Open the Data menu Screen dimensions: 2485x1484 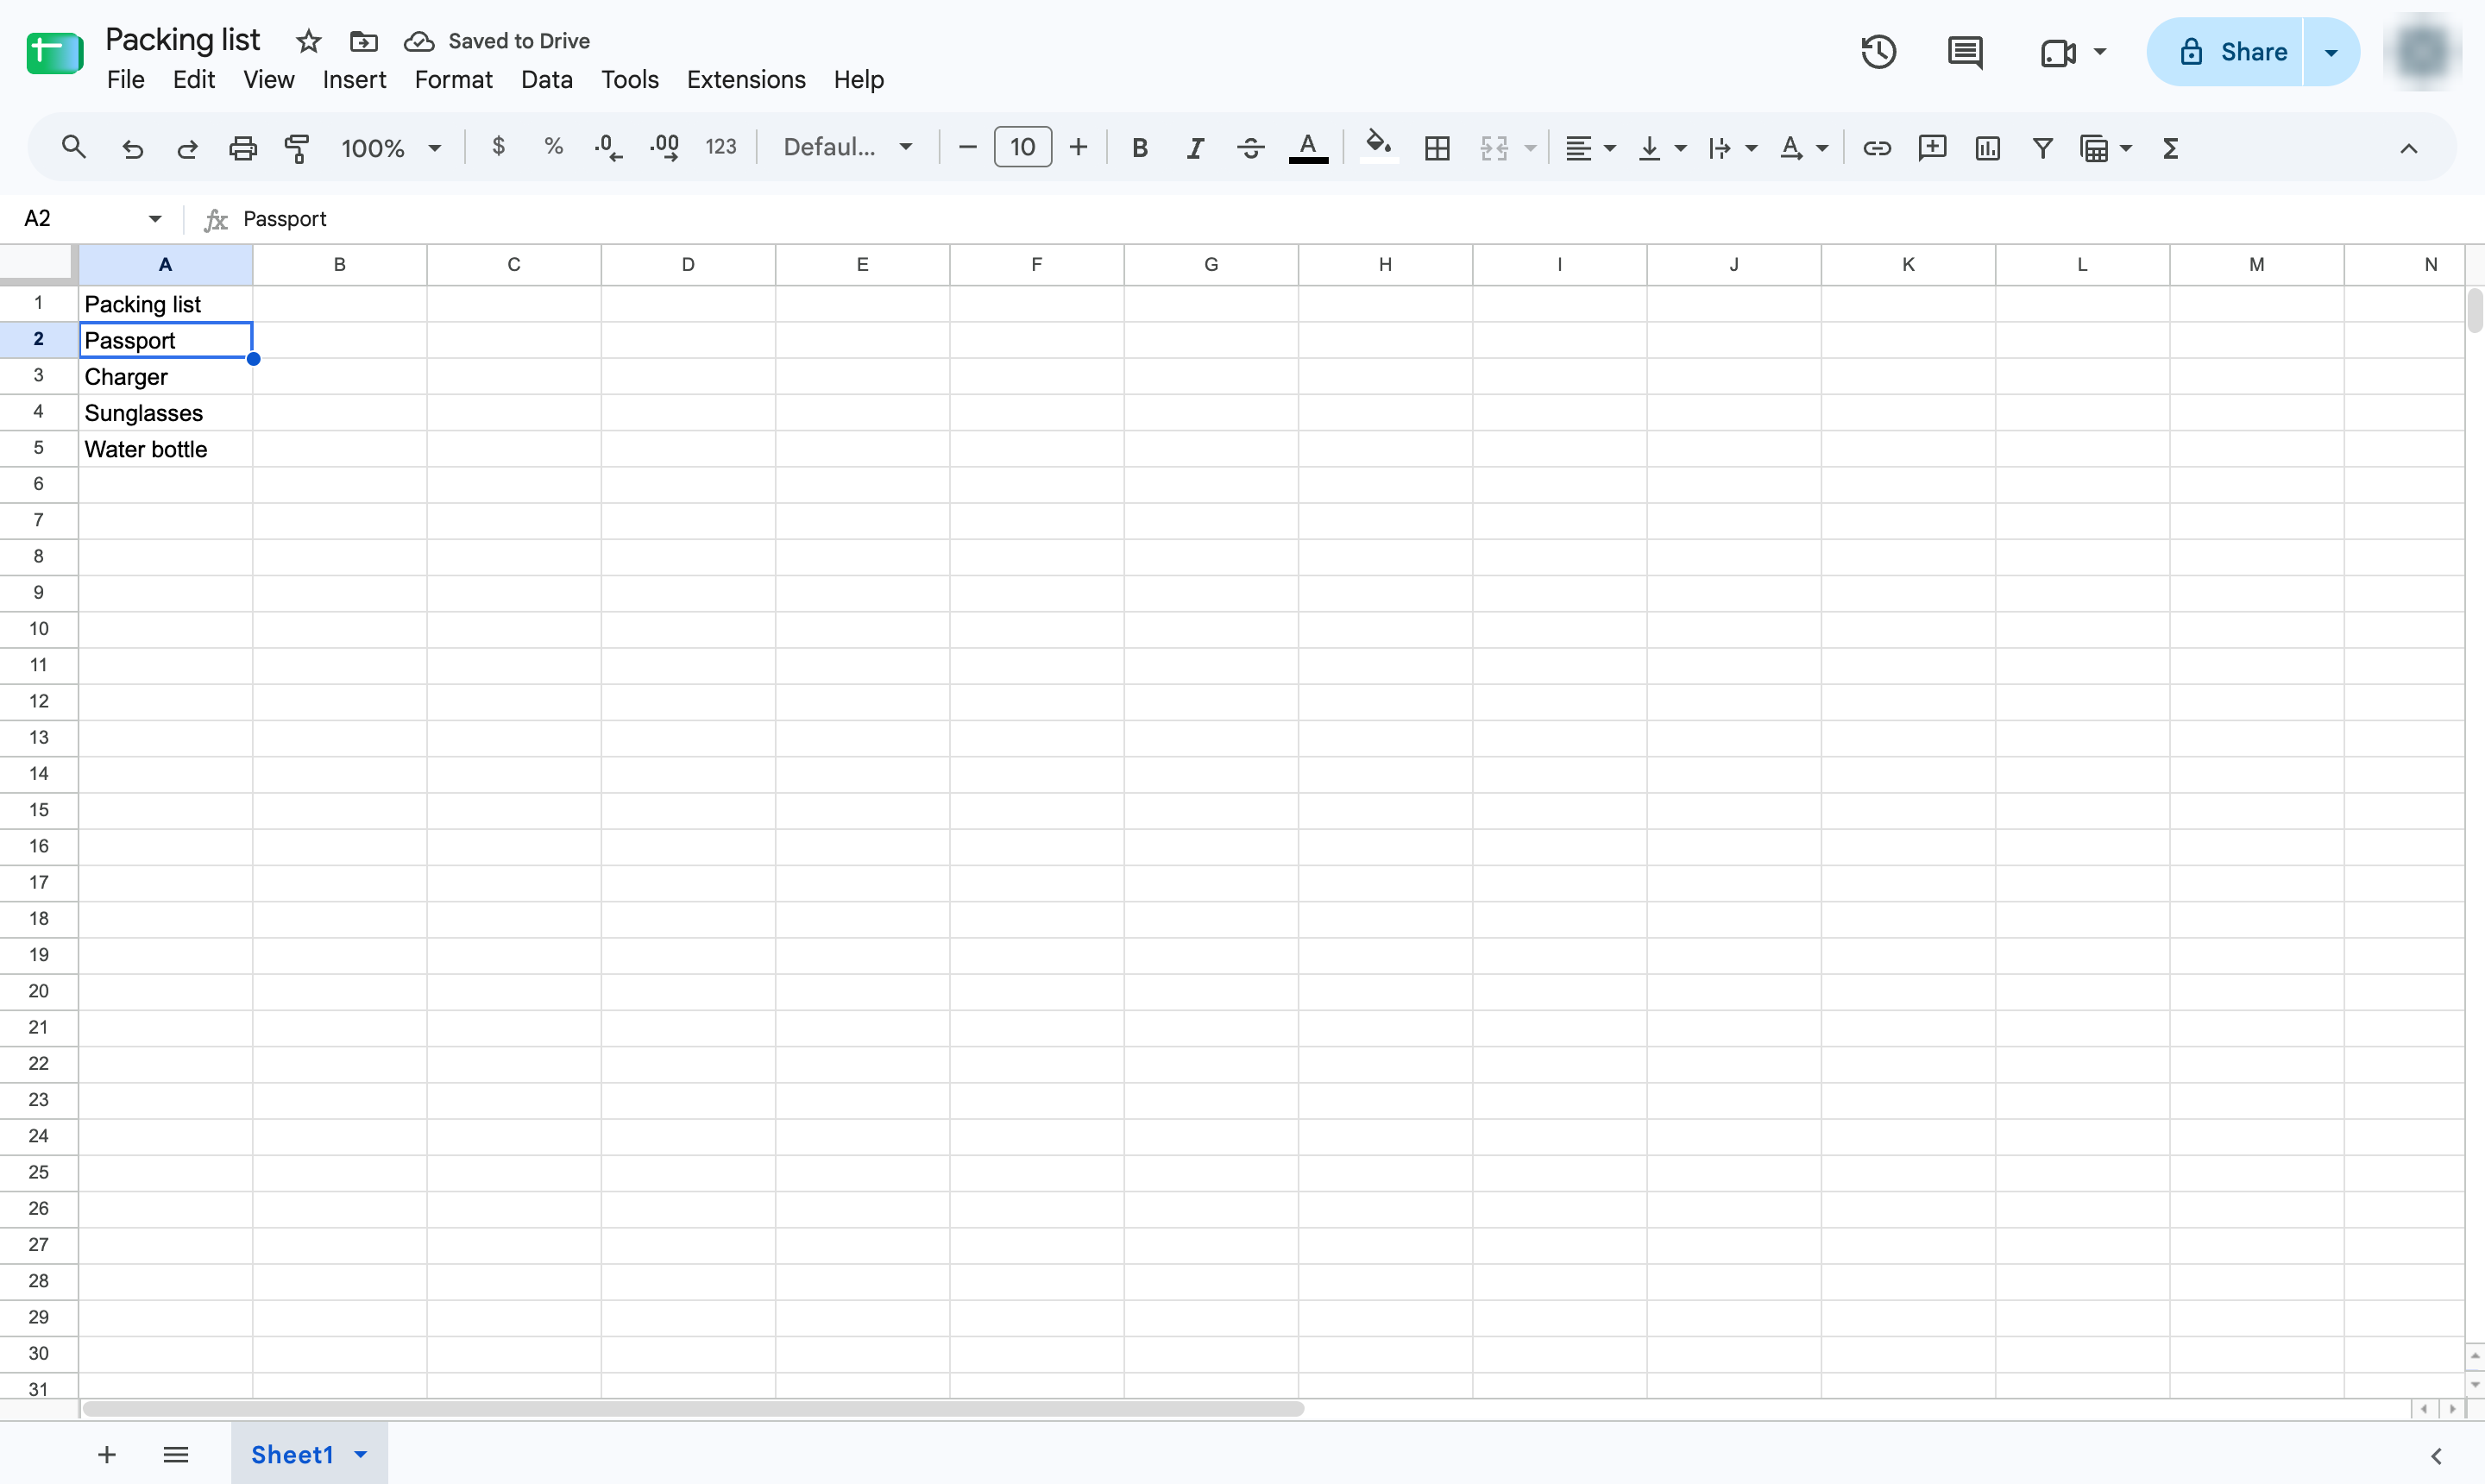pyautogui.click(x=546, y=79)
